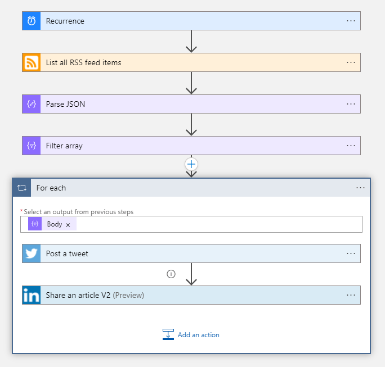Open the List all RSS feed items options menu
The image size is (385, 367).
click(351, 62)
